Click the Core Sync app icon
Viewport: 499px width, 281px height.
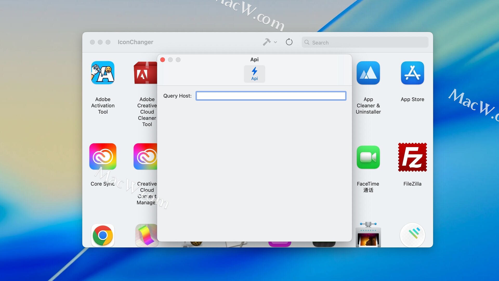pos(103,156)
